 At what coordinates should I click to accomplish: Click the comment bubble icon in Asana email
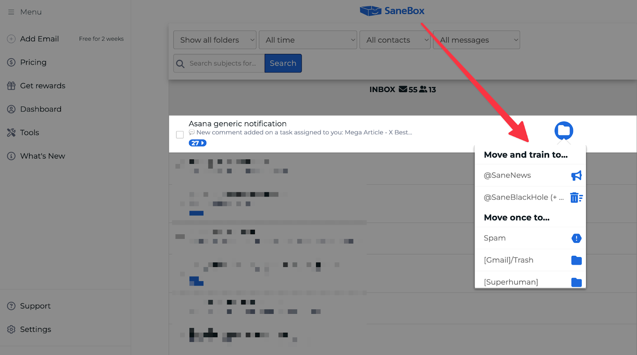pyautogui.click(x=192, y=132)
